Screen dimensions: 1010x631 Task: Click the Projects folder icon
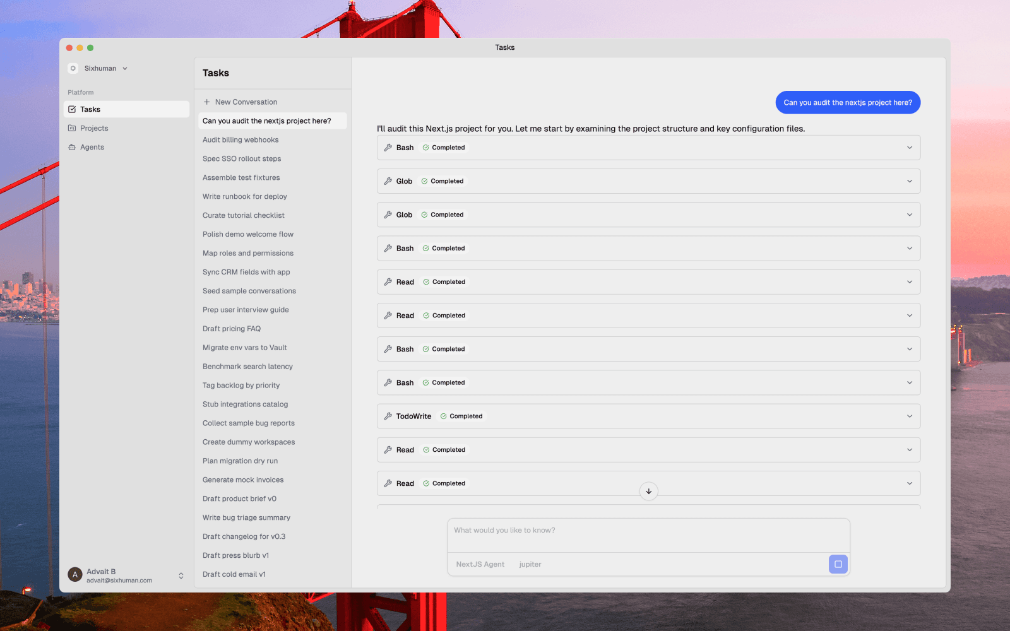72,128
